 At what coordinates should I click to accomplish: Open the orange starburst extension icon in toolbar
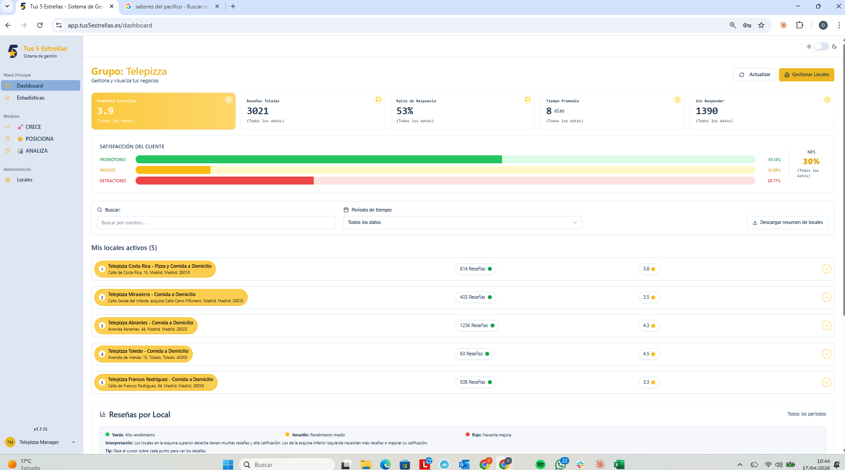click(783, 25)
